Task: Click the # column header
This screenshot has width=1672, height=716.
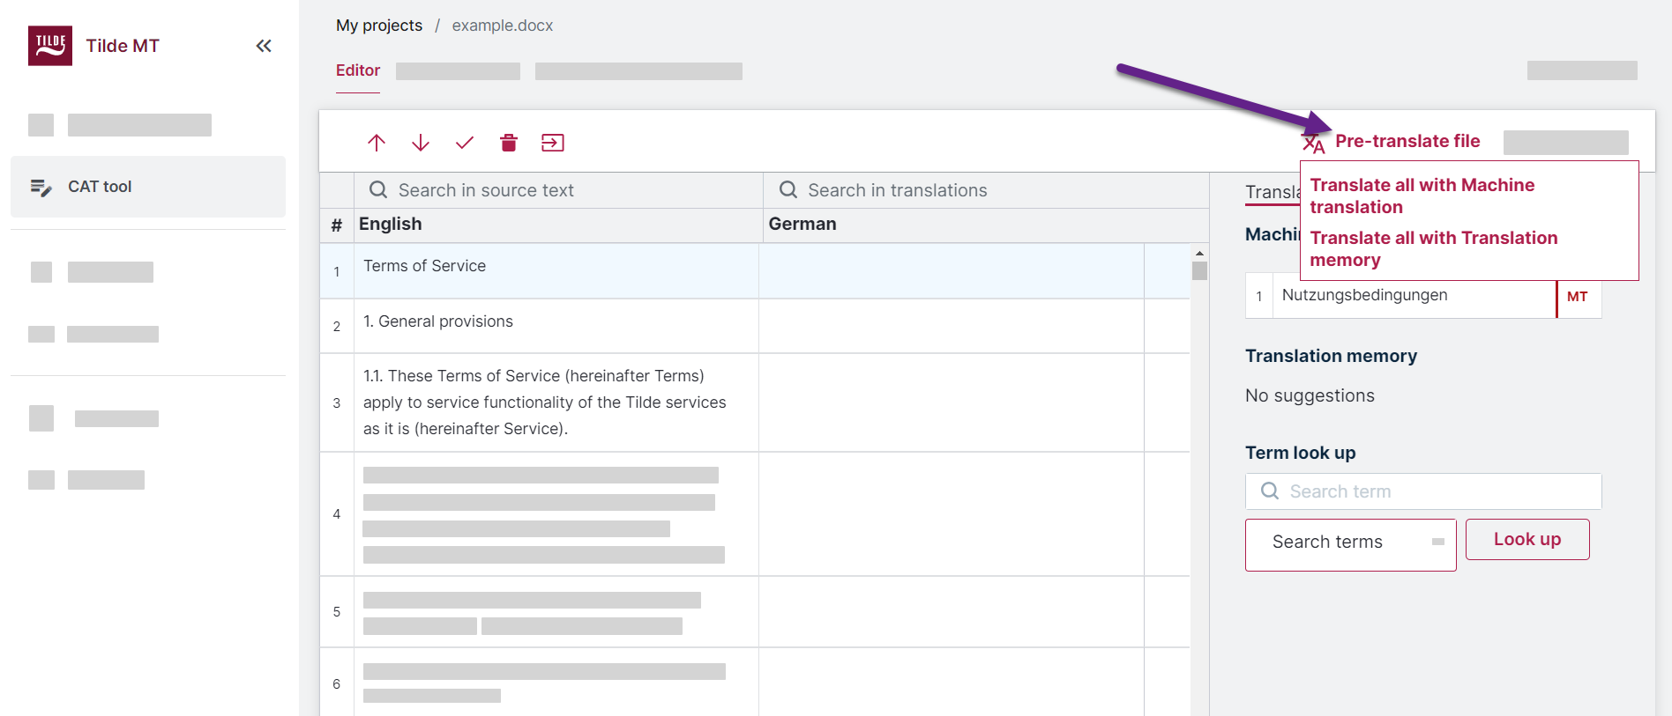Action: click(x=337, y=225)
